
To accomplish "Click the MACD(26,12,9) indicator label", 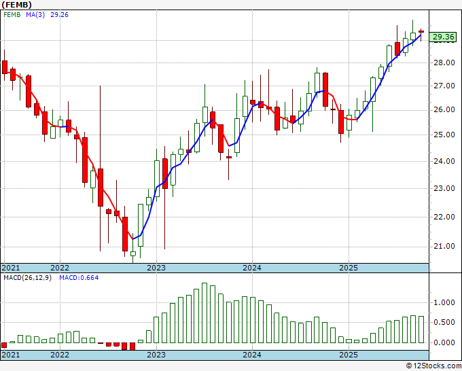I will [27, 278].
